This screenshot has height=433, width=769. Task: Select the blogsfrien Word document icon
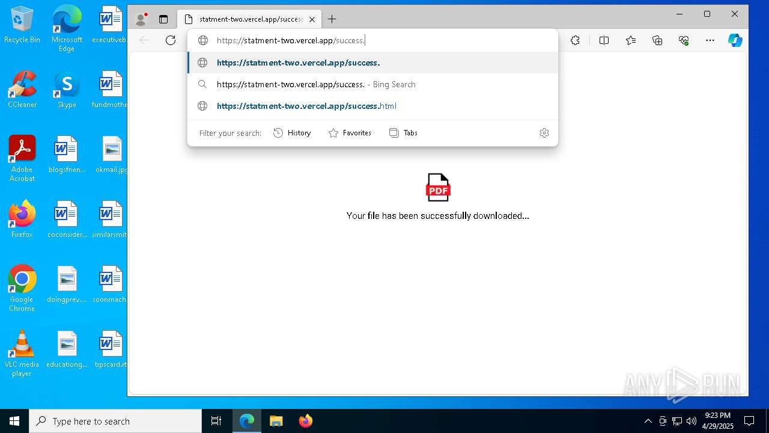67,155
